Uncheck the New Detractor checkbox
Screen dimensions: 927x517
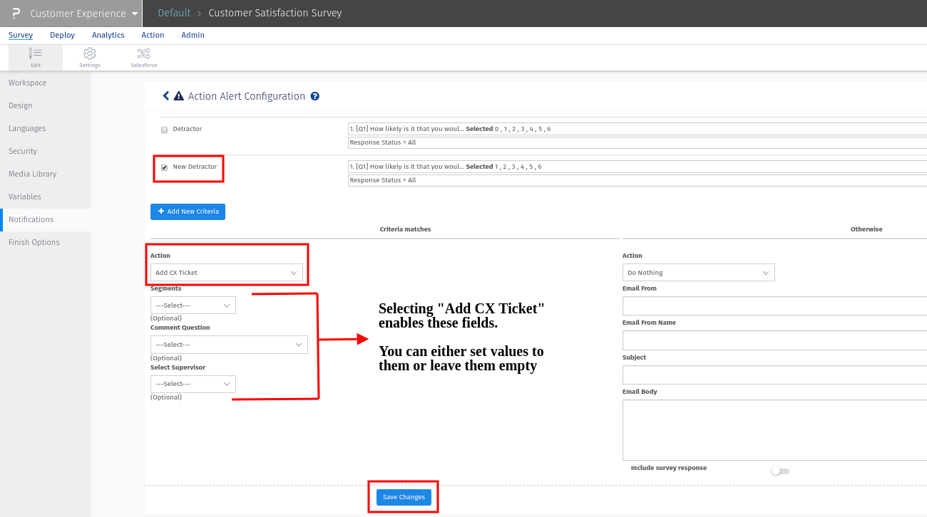pos(165,167)
